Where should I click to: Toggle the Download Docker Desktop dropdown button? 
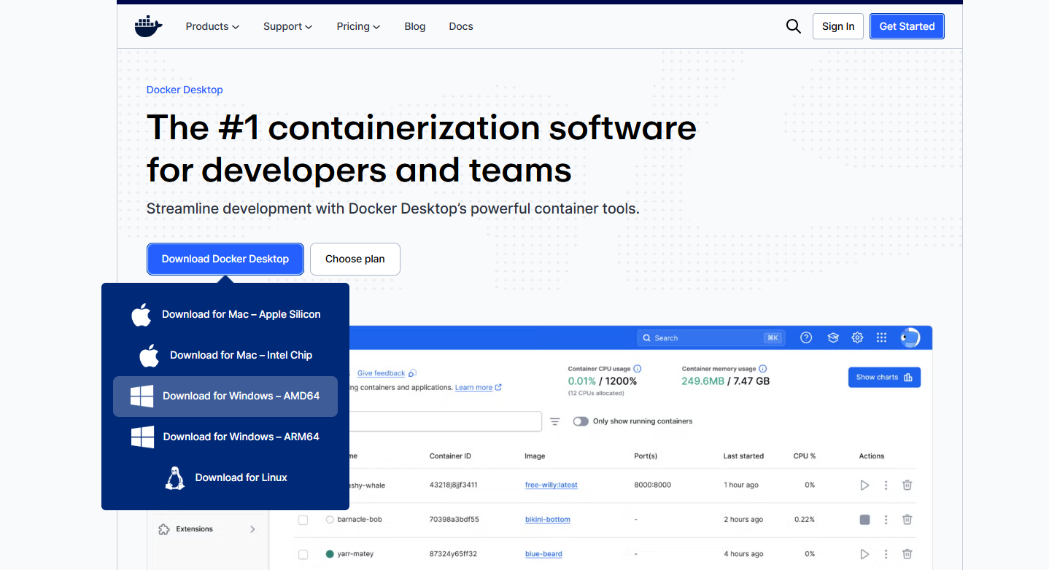[225, 259]
